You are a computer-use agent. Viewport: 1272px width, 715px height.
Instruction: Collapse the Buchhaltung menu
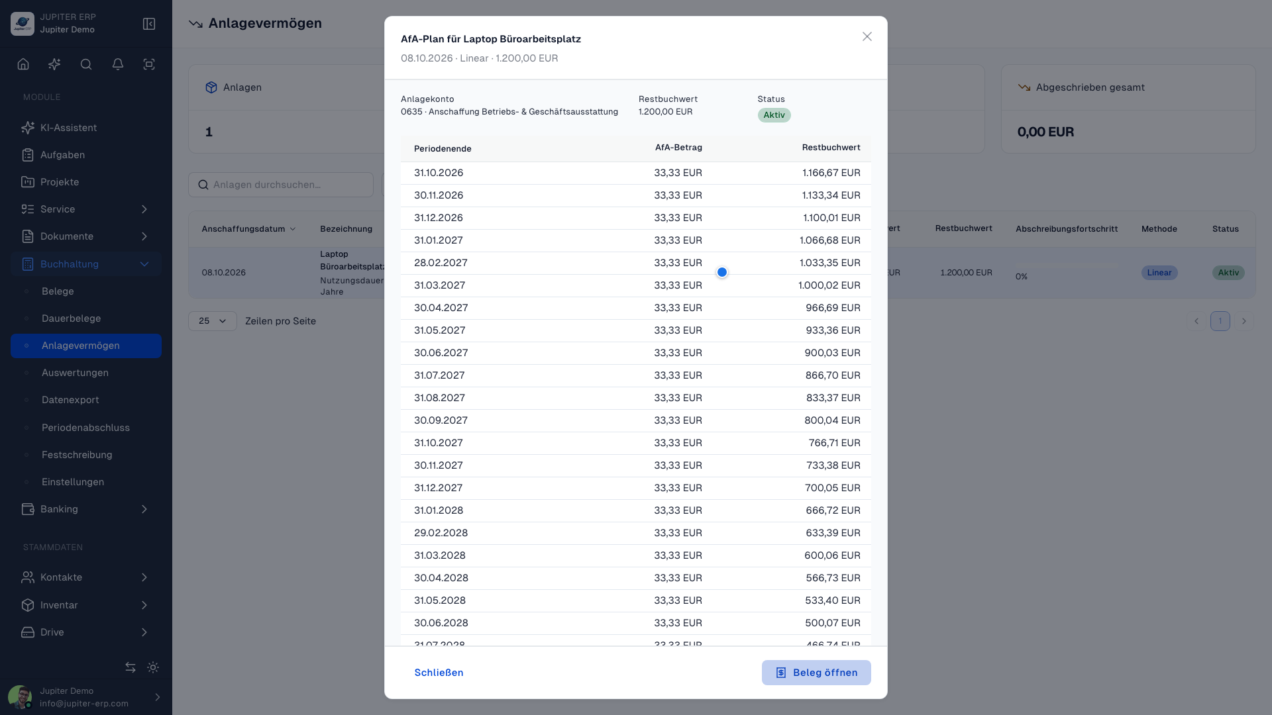[x=86, y=264]
